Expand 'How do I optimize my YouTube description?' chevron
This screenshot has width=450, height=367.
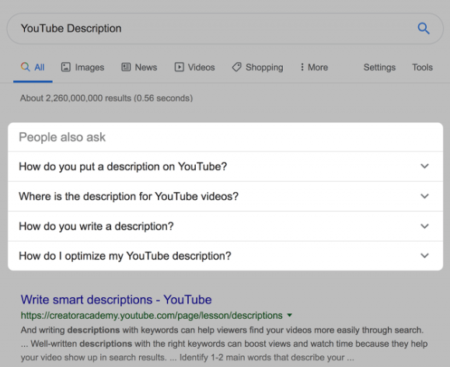pos(424,256)
